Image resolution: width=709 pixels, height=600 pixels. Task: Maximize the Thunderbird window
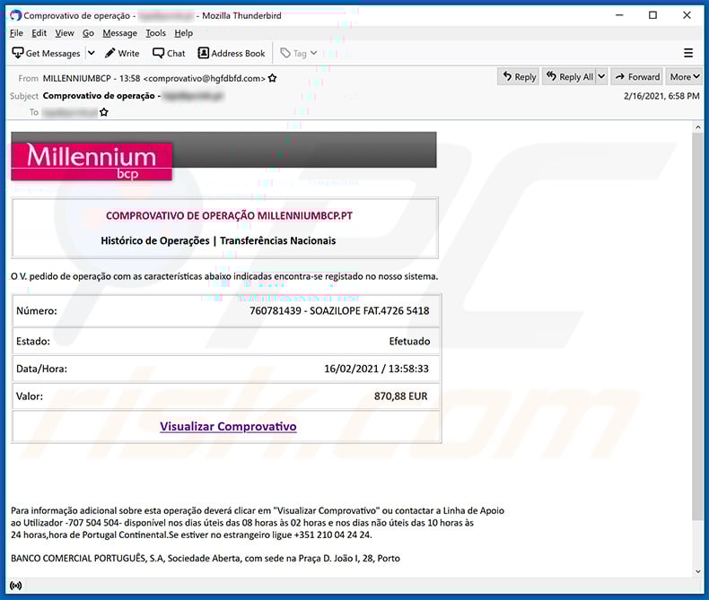click(653, 15)
